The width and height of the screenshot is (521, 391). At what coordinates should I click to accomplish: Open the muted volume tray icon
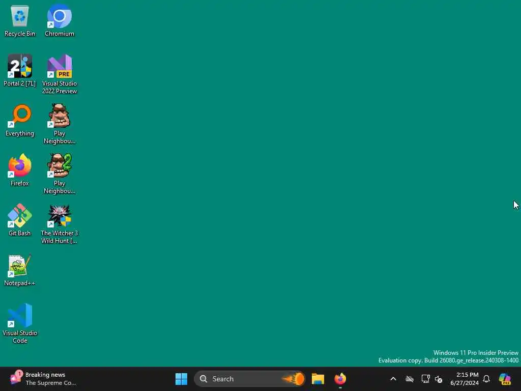click(x=439, y=379)
